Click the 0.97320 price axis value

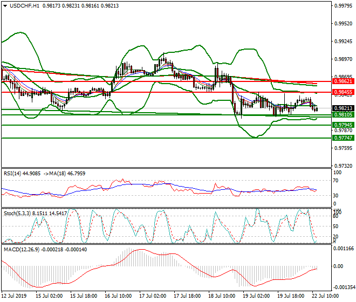click(343, 166)
